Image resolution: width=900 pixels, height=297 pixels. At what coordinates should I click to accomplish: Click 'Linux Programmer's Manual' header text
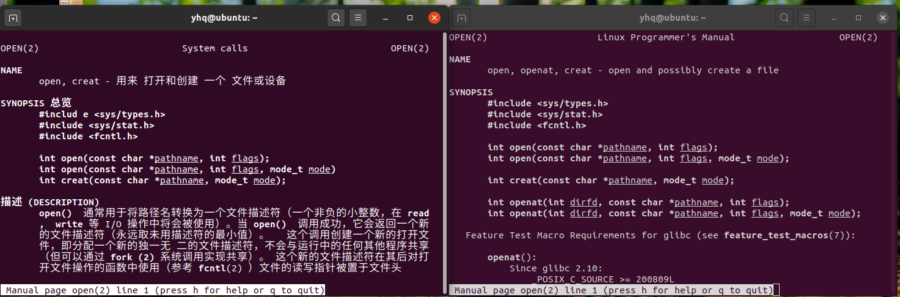point(666,37)
